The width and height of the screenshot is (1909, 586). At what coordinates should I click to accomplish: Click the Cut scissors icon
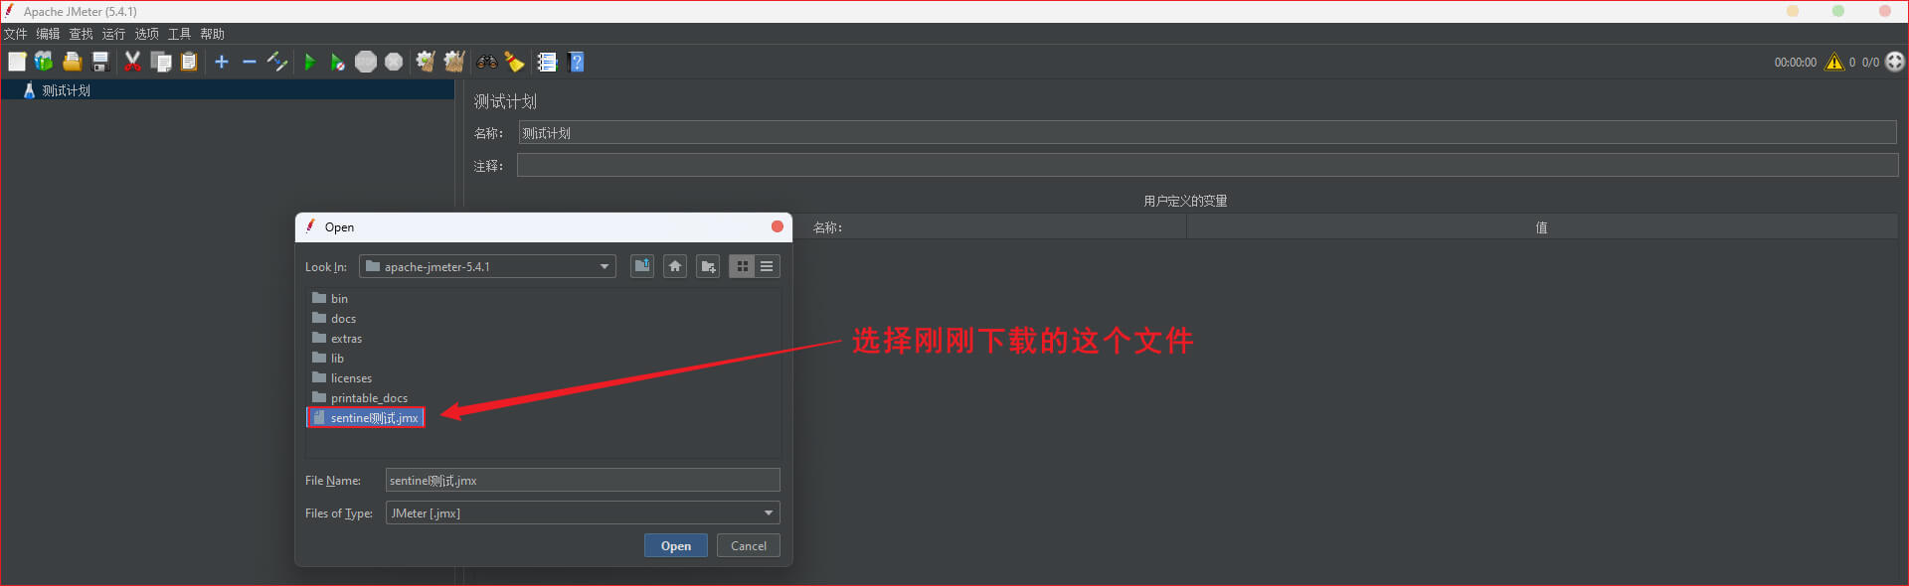(x=132, y=62)
